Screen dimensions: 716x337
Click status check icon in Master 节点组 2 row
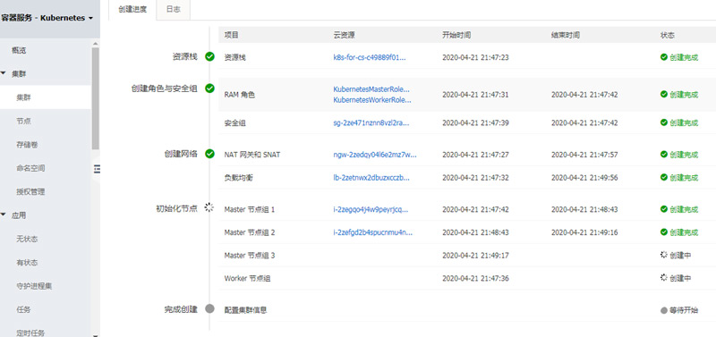click(x=664, y=232)
